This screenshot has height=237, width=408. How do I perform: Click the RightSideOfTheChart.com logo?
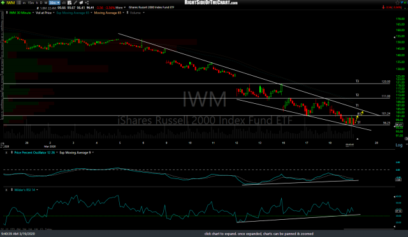tap(211, 3)
